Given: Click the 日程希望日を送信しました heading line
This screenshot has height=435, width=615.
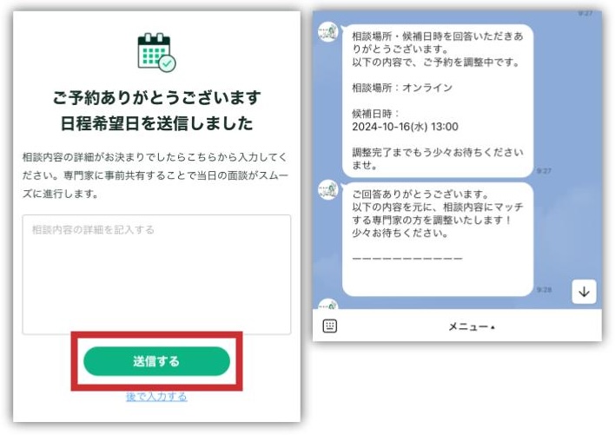Looking at the screenshot, I should (x=157, y=123).
